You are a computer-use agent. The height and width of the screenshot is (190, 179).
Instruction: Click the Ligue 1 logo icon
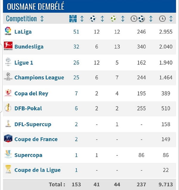pos(8,62)
